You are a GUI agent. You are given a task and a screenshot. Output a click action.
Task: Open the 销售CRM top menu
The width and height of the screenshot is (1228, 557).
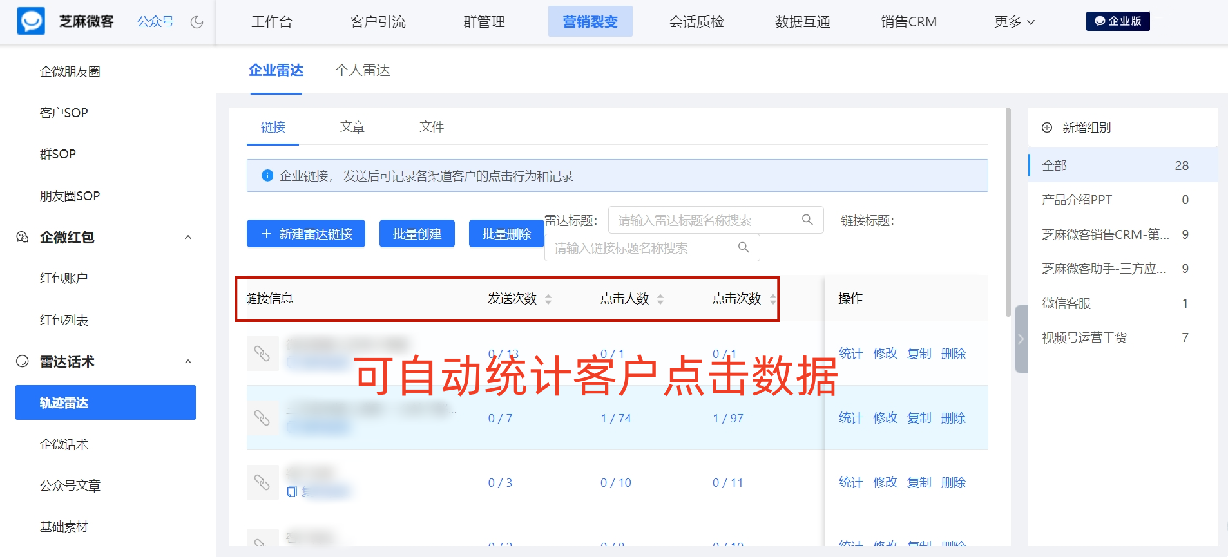click(908, 22)
